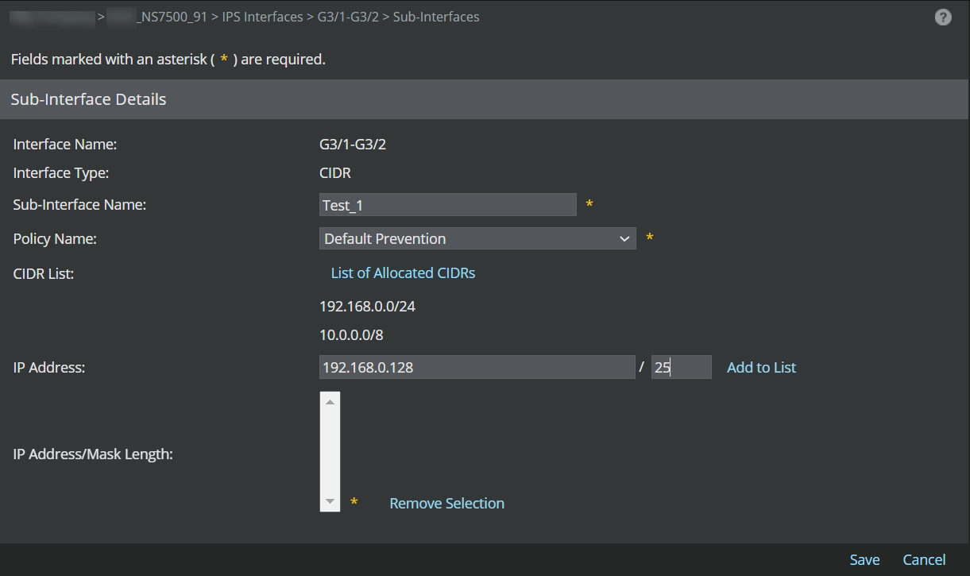
Task: Click the Cancel button
Action: (x=924, y=559)
